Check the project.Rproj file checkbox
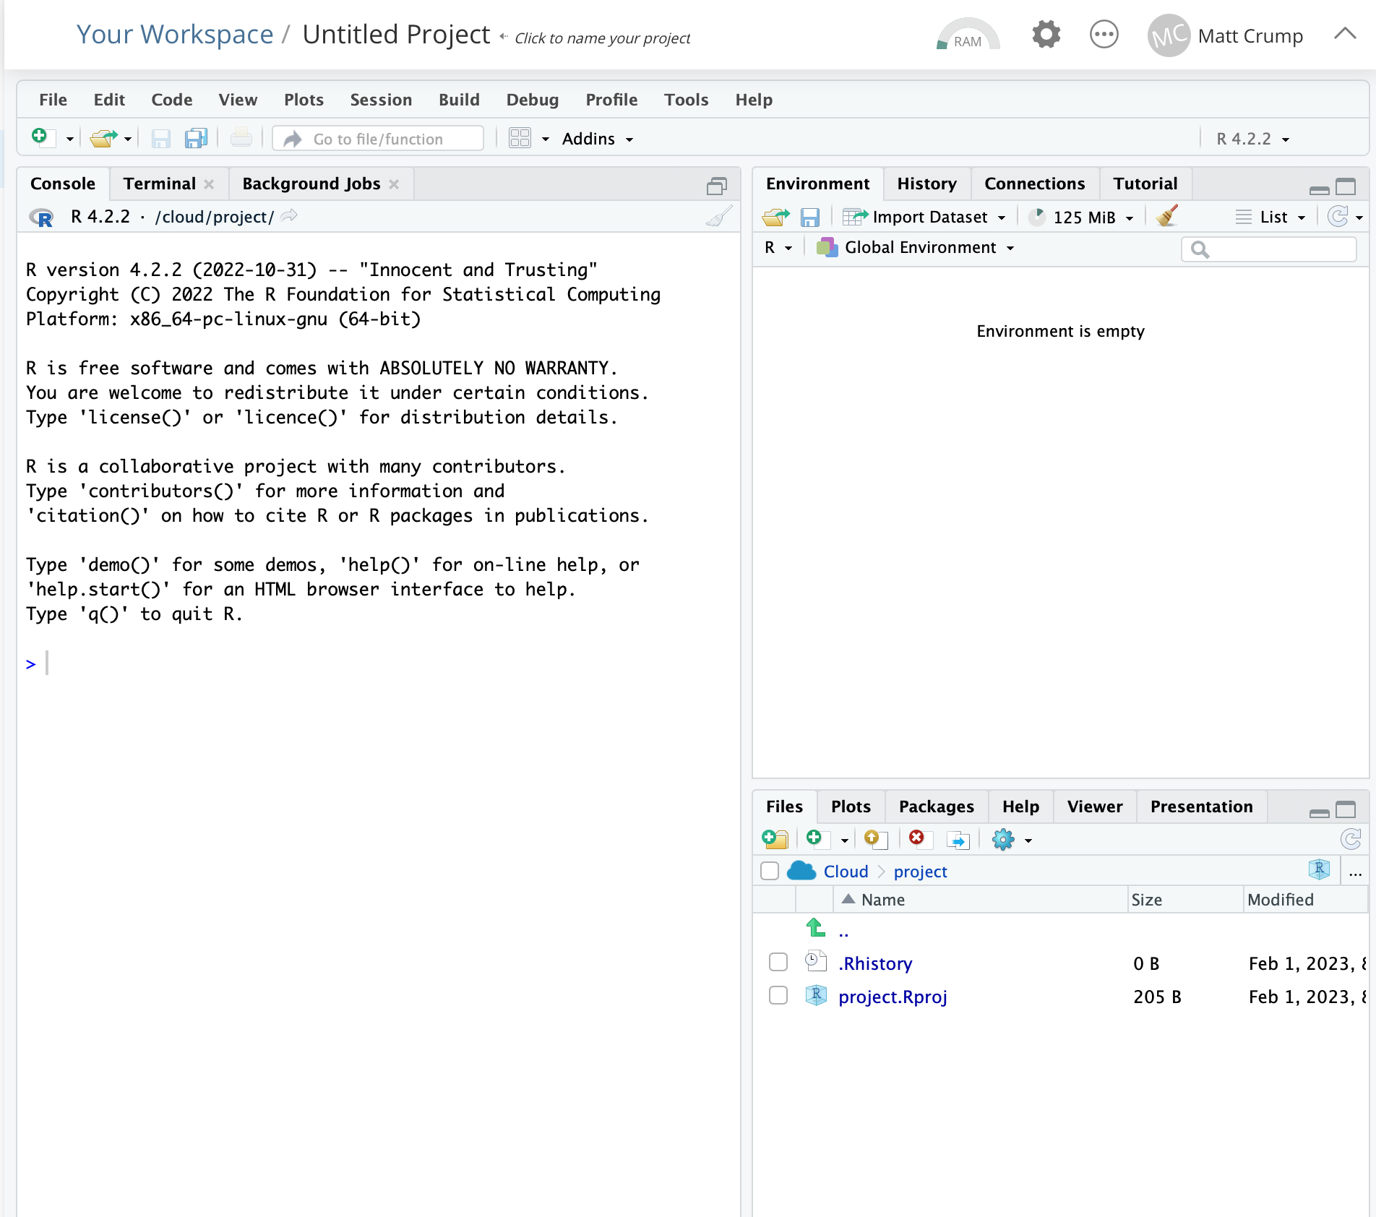The image size is (1376, 1217). [x=778, y=995]
